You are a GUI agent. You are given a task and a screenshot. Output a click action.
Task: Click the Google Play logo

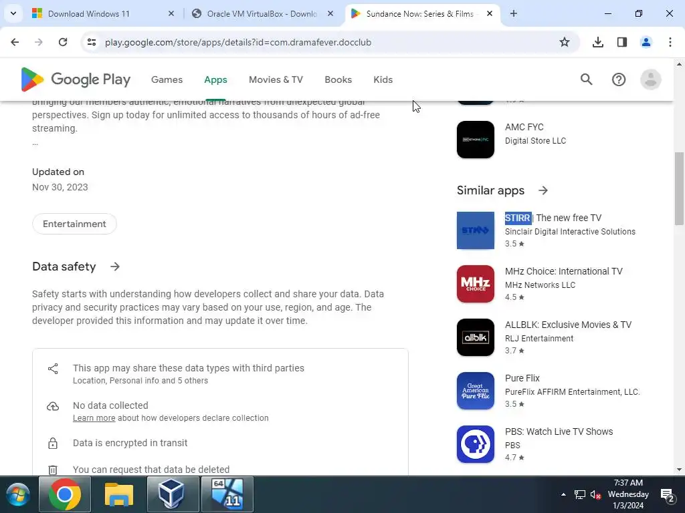tap(76, 79)
